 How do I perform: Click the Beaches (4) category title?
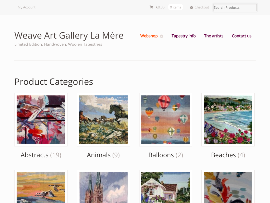228,155
